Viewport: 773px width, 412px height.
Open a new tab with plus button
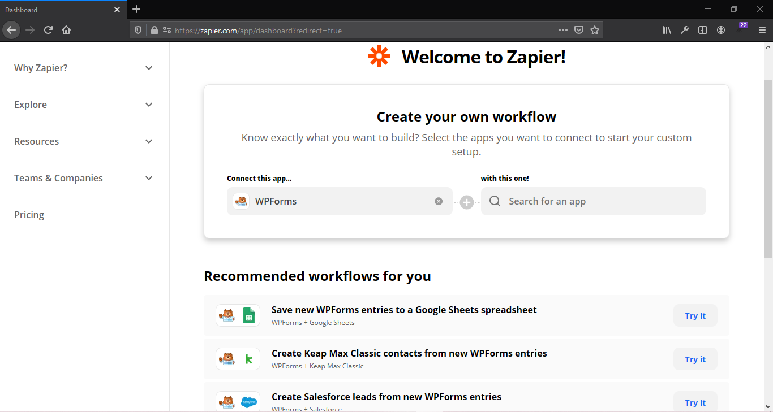tap(136, 9)
